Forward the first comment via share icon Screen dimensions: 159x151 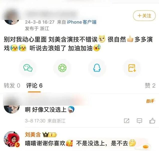[x=127, y=121]
